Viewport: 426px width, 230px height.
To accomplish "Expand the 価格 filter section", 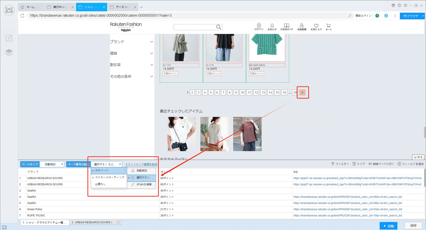I will (x=152, y=53).
